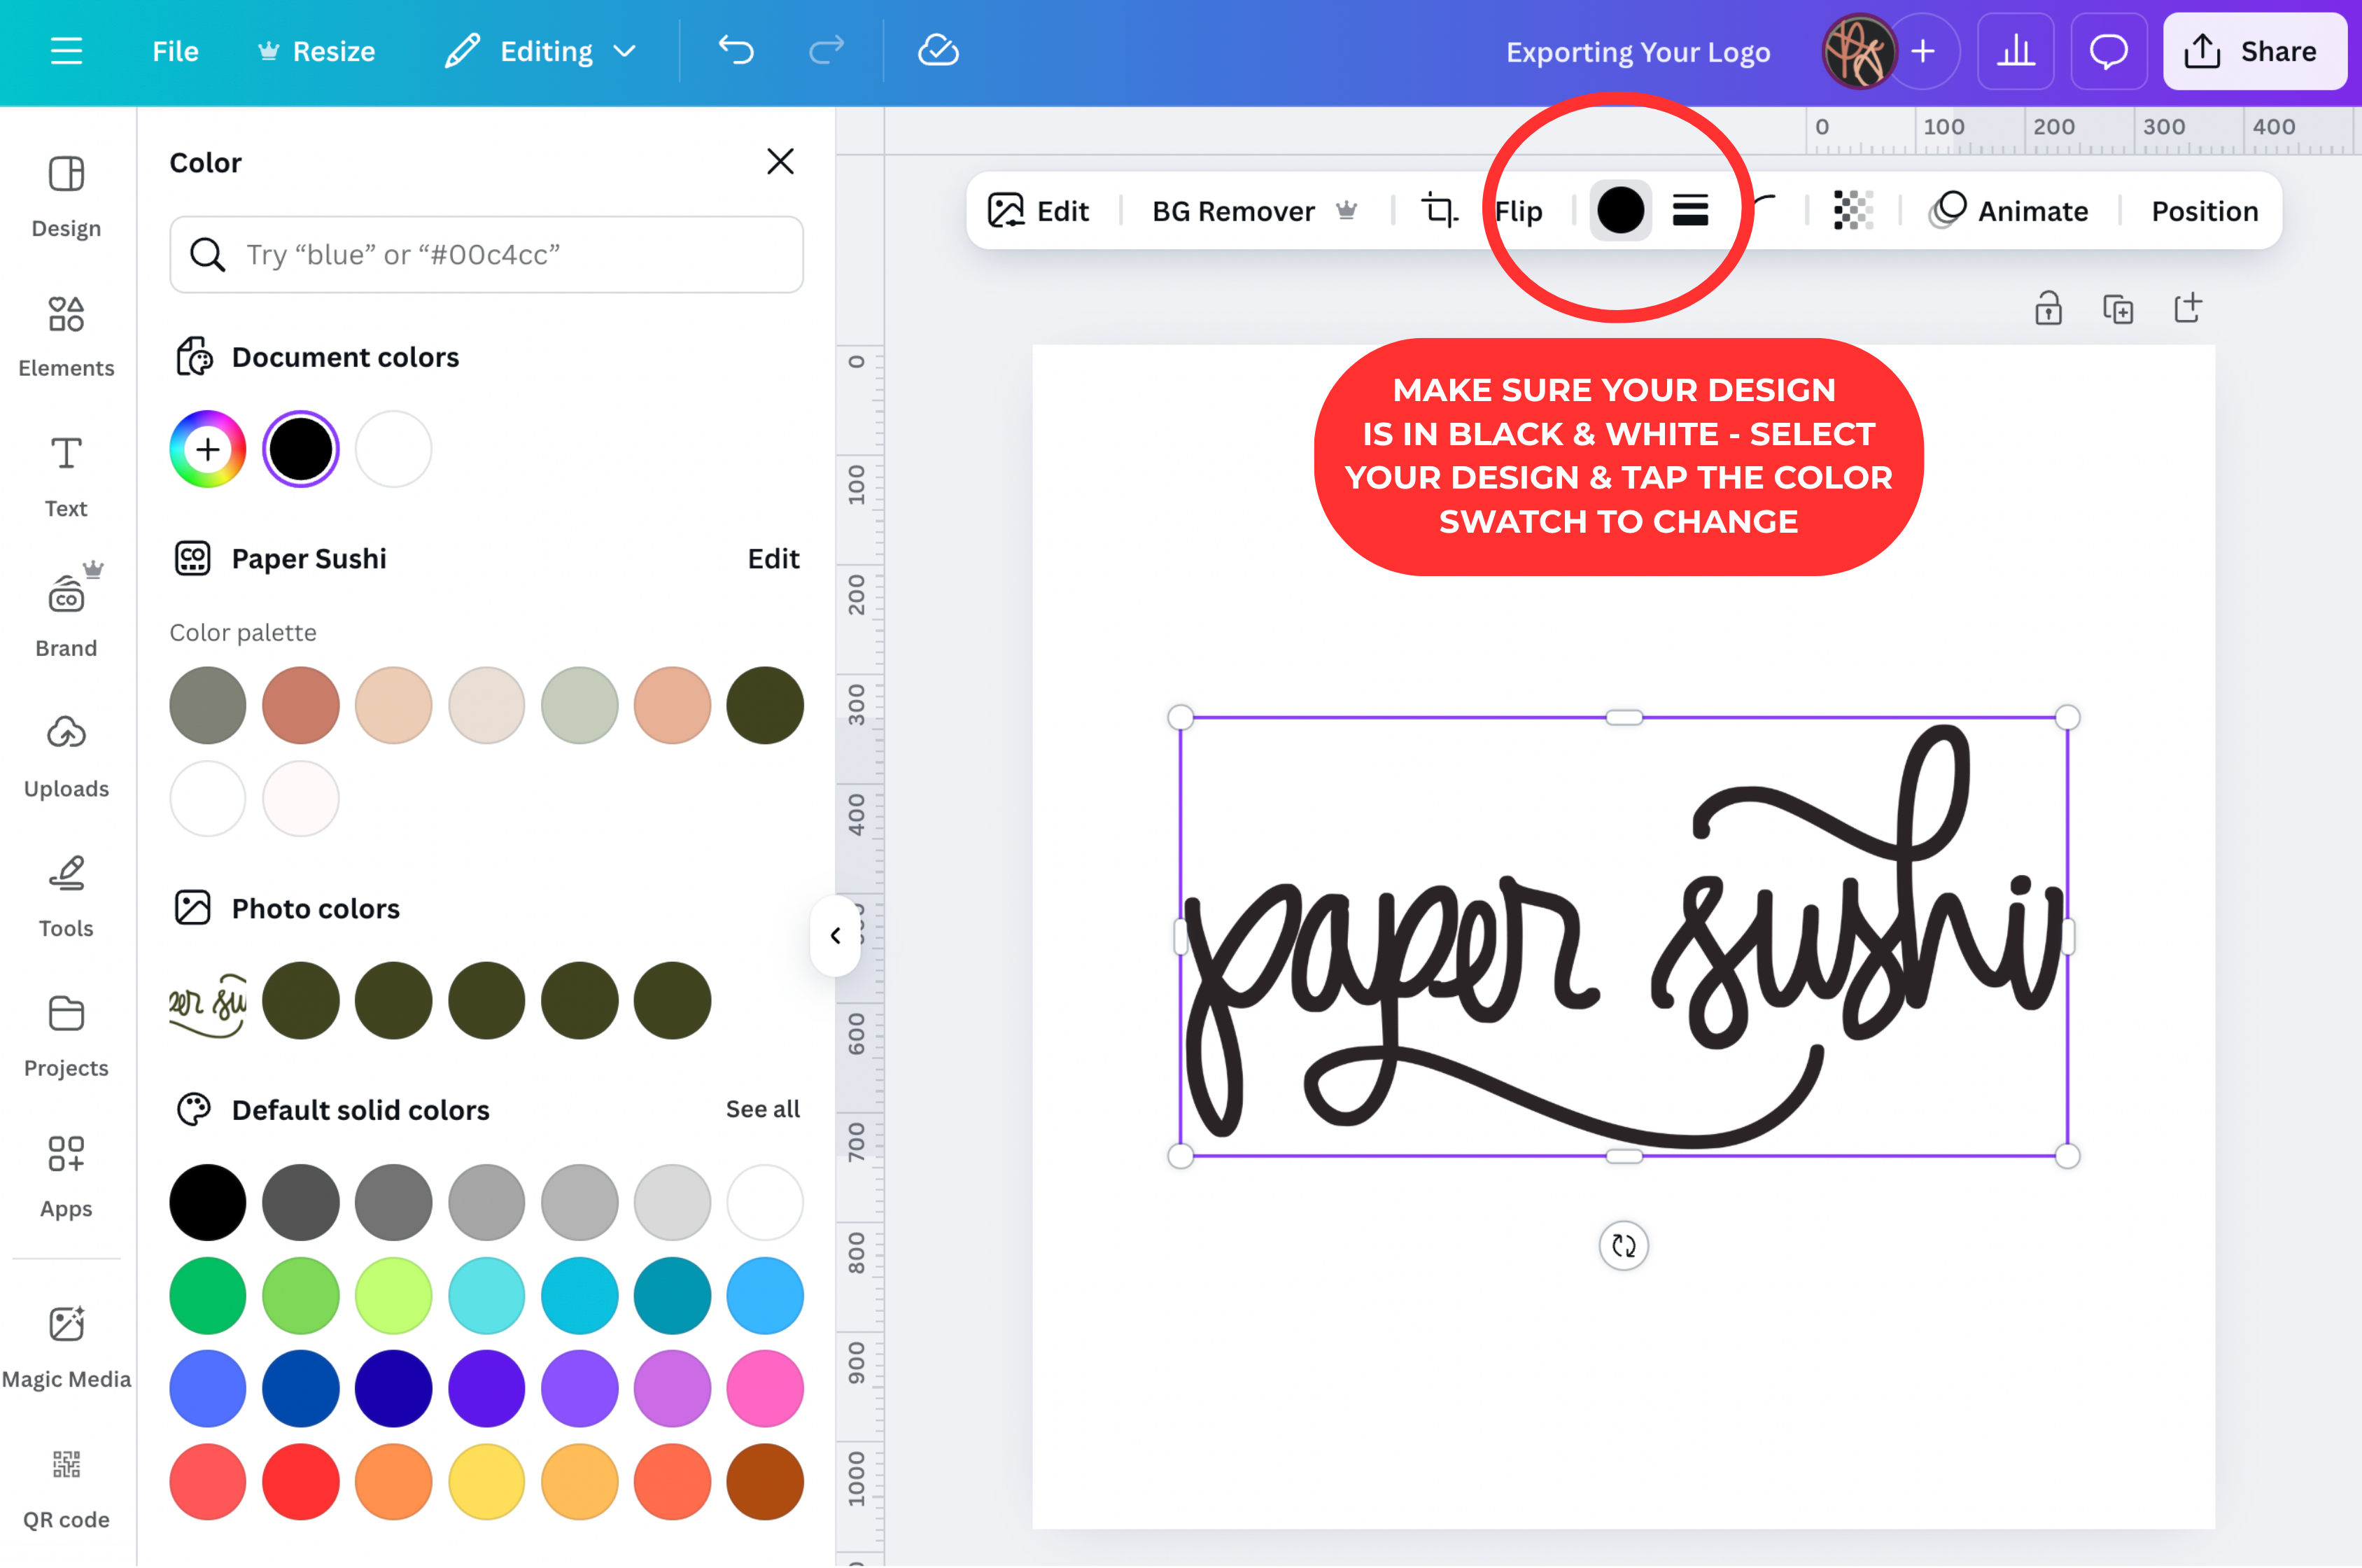Image resolution: width=2362 pixels, height=1568 pixels.
Task: Select sage green brand palette swatch
Action: click(579, 705)
